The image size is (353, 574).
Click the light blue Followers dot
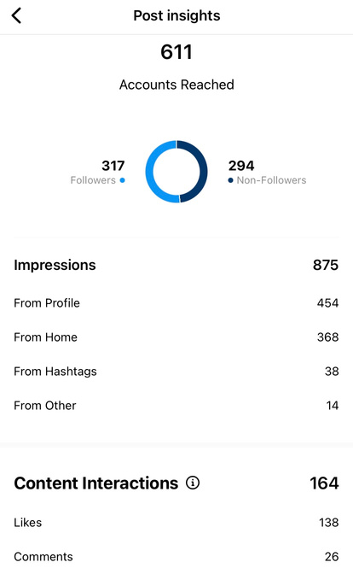(x=123, y=180)
